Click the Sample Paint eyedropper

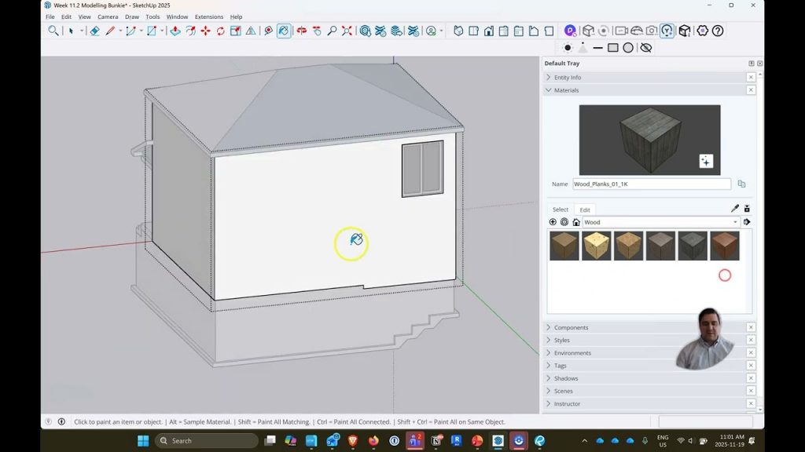[x=735, y=209]
